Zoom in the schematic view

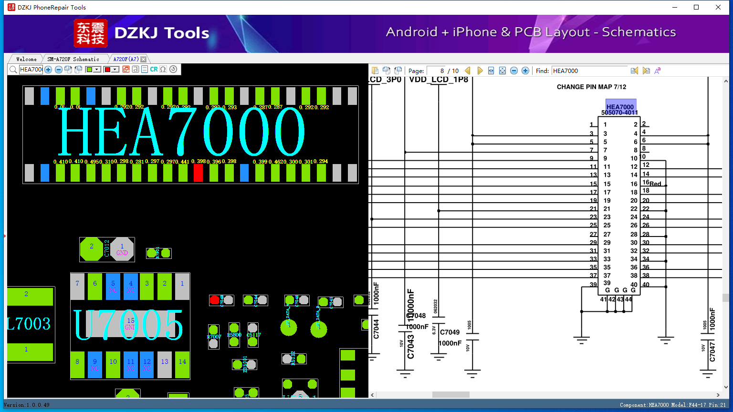[525, 71]
